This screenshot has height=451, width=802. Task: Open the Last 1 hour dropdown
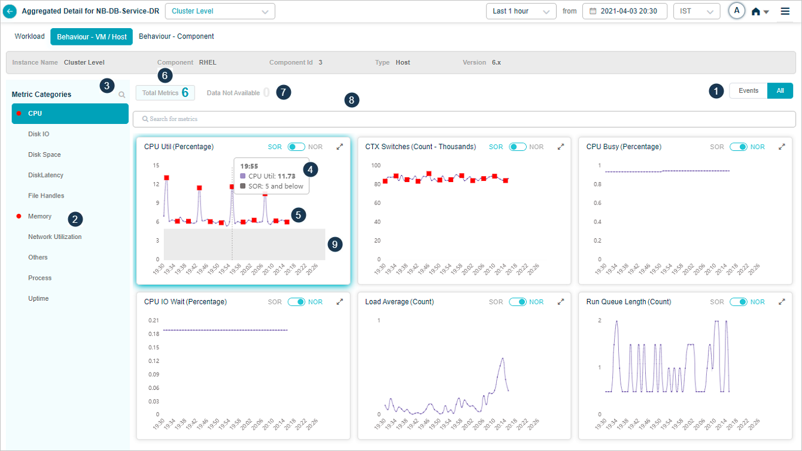[x=521, y=11]
